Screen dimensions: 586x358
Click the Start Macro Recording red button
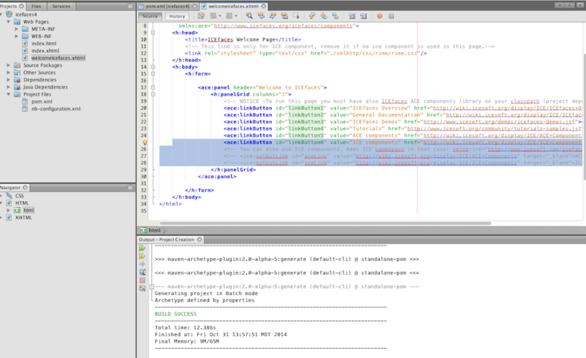379,16
